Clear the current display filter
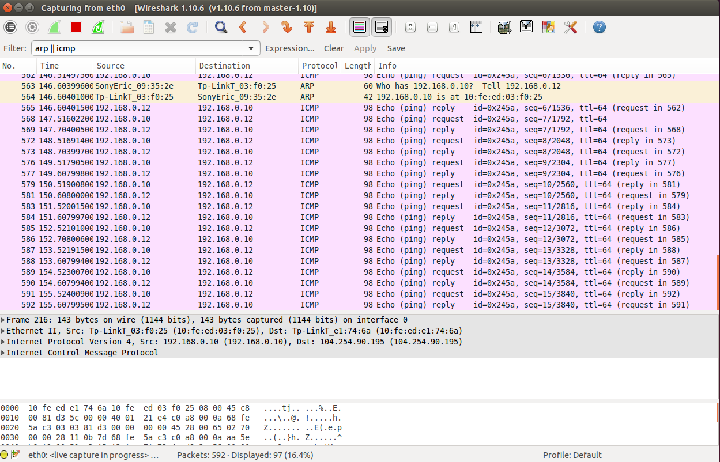The image size is (720, 462). (x=334, y=48)
